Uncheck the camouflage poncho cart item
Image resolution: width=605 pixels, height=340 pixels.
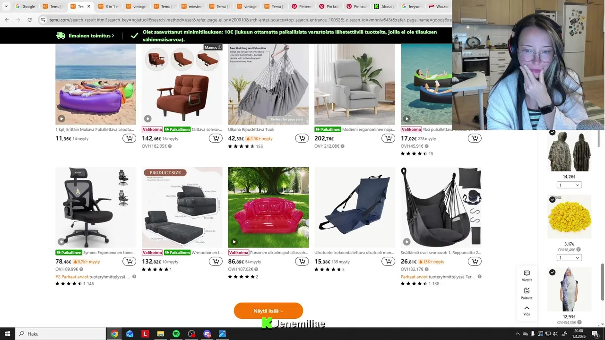(x=552, y=132)
